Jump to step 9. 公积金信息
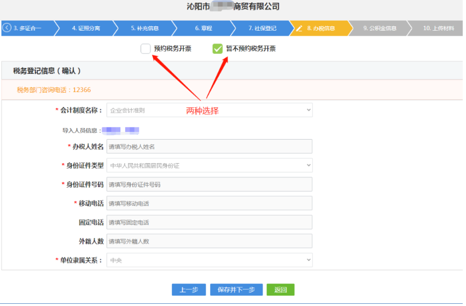The image size is (466, 306). pyautogui.click(x=380, y=28)
